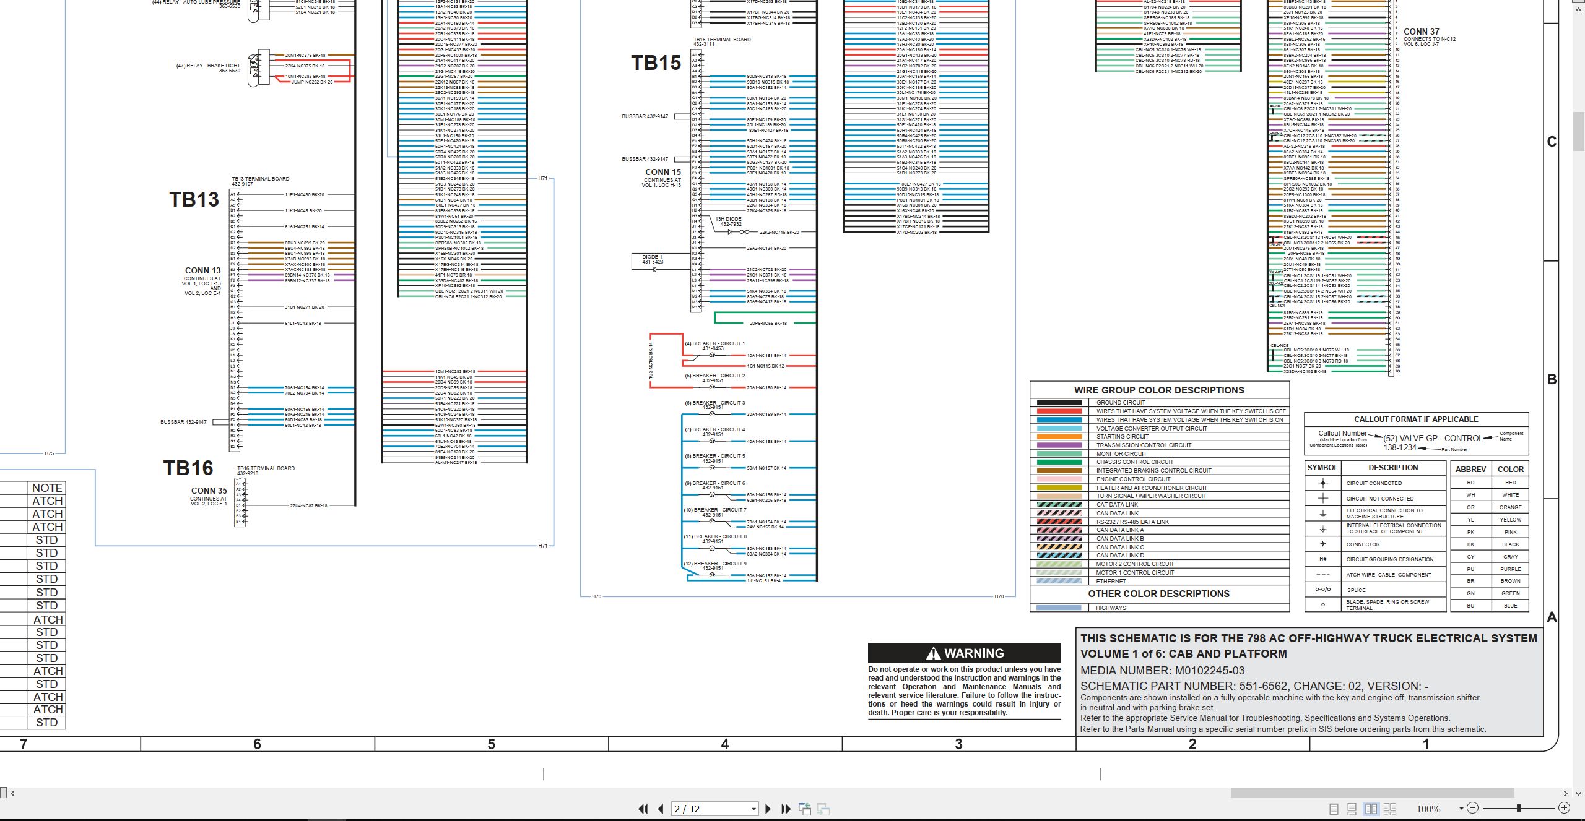
Task: Click the SPLICE symbol description
Action: coord(1356,590)
